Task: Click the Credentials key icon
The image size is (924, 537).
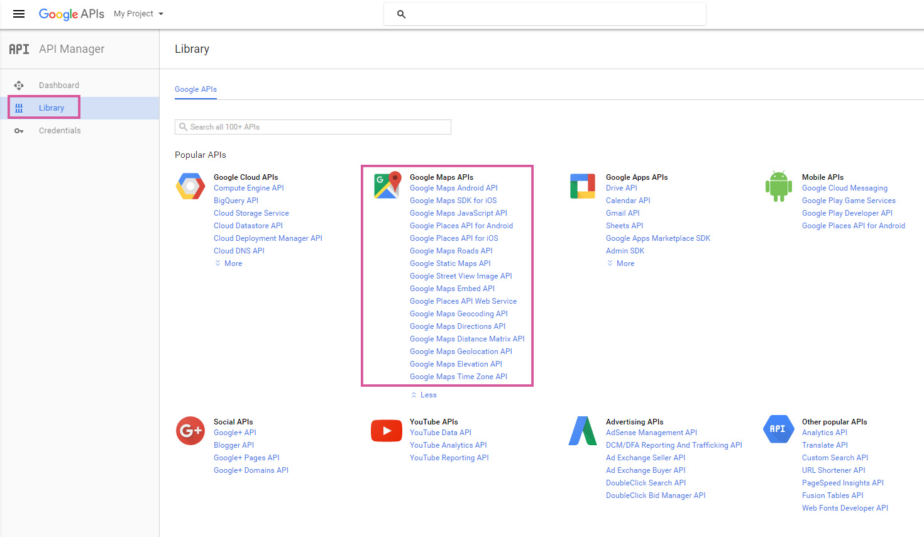Action: pos(19,131)
